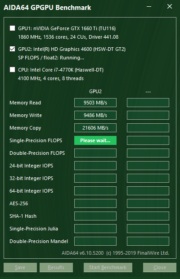
Task: Click the Memory Copy label
Action: (x=25, y=128)
